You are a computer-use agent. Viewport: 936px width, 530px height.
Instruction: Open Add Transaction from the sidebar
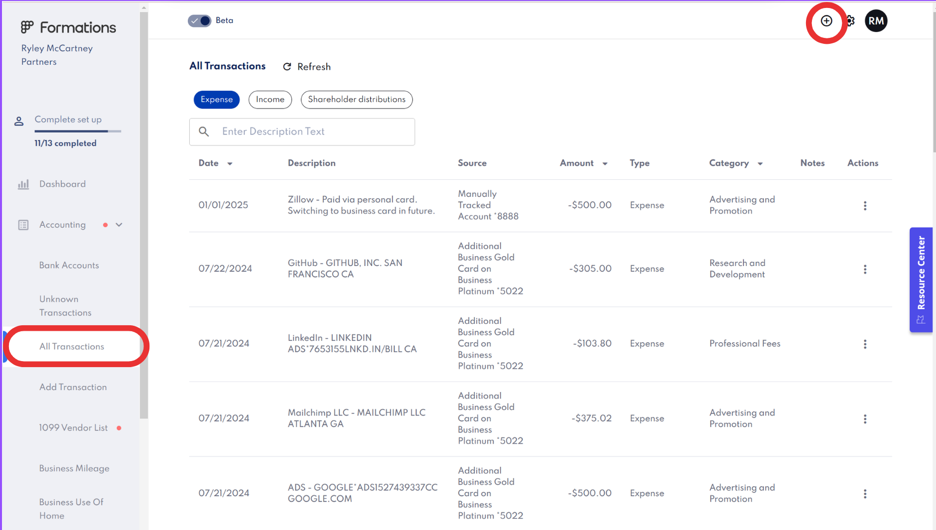pos(73,387)
